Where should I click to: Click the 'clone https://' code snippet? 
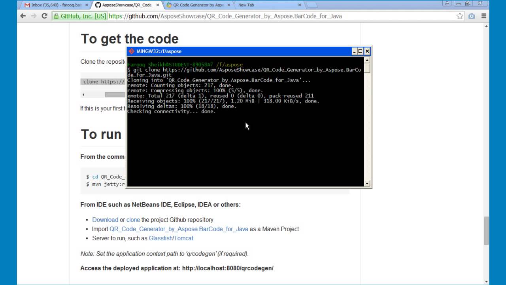[104, 82]
